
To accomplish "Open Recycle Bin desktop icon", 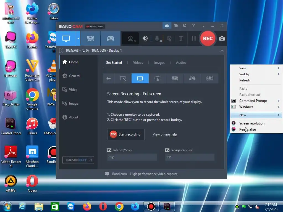I will 11,98.
